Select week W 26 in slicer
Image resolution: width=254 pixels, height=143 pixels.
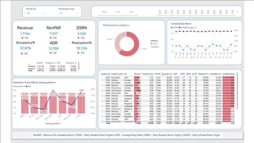tap(202, 12)
